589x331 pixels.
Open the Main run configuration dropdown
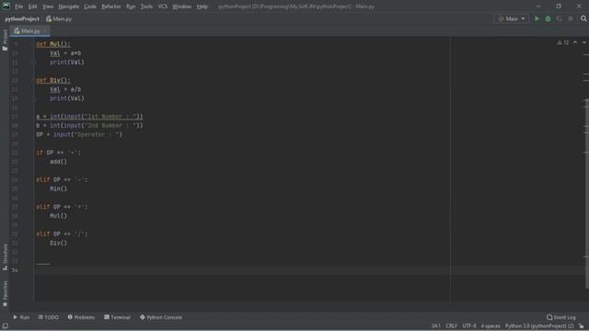(x=512, y=18)
